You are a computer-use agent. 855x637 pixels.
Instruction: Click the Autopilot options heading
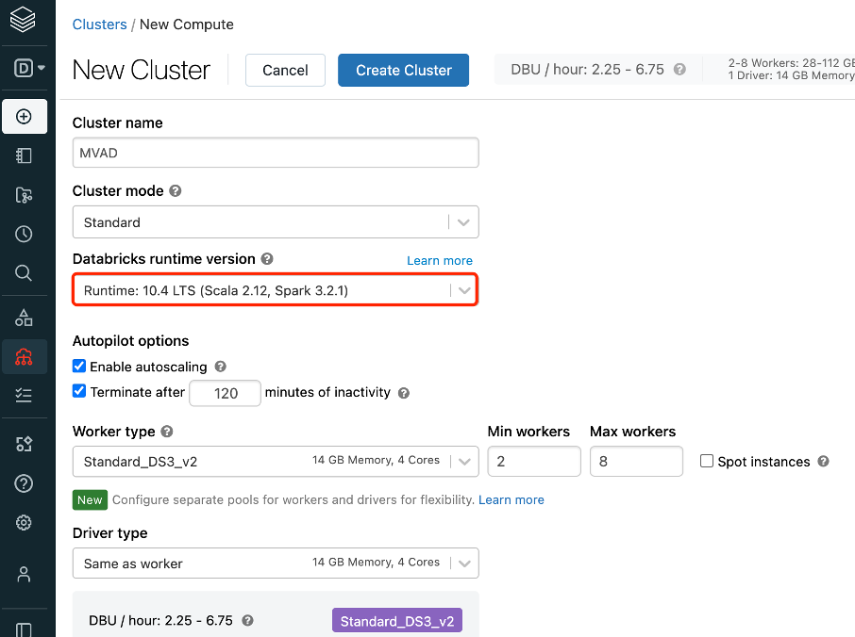[131, 341]
